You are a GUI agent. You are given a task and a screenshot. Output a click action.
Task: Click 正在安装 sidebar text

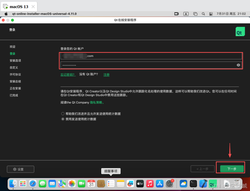click(x=15, y=88)
